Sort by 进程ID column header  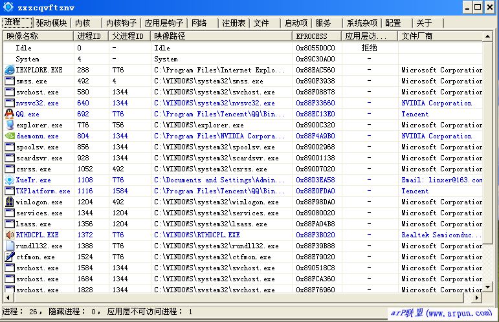91,36
